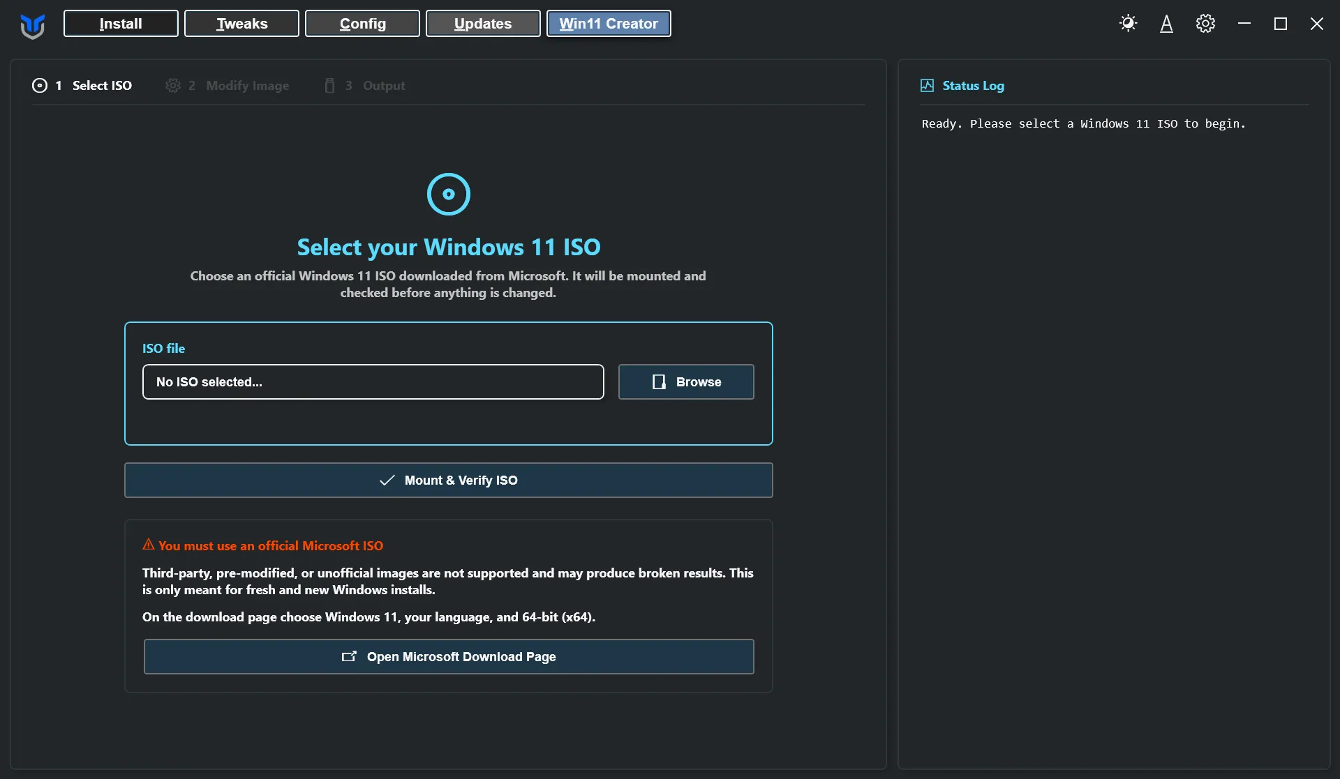Switch to the Tweaks tab
The width and height of the screenshot is (1340, 779).
[x=241, y=23]
